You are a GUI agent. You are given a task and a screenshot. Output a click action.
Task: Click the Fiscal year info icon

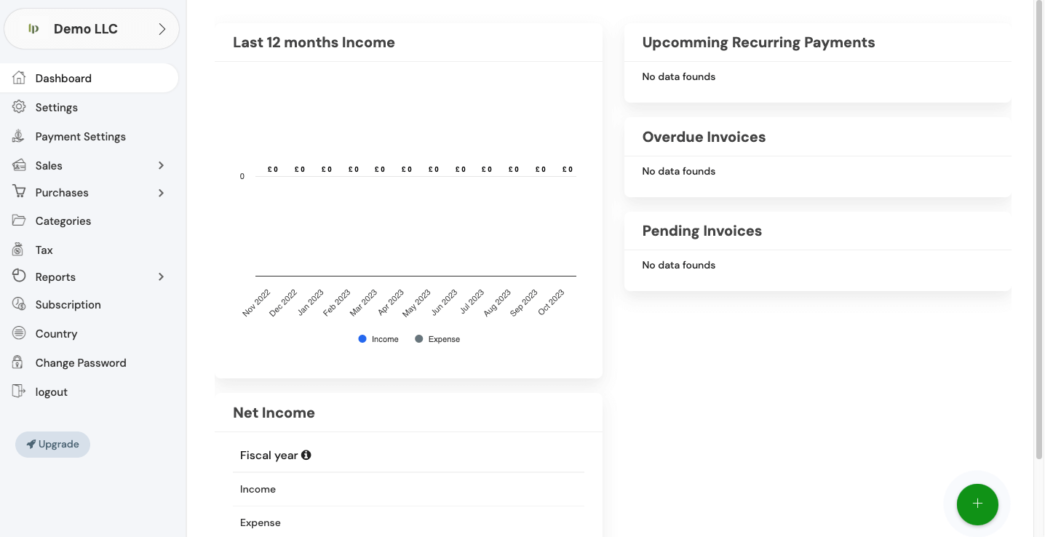point(306,455)
